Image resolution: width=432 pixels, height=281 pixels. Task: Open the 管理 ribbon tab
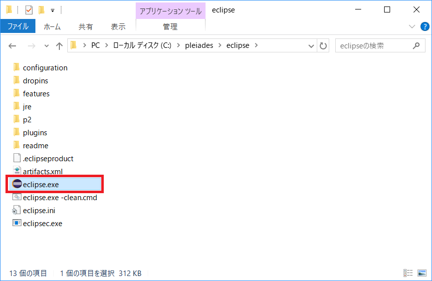(170, 27)
